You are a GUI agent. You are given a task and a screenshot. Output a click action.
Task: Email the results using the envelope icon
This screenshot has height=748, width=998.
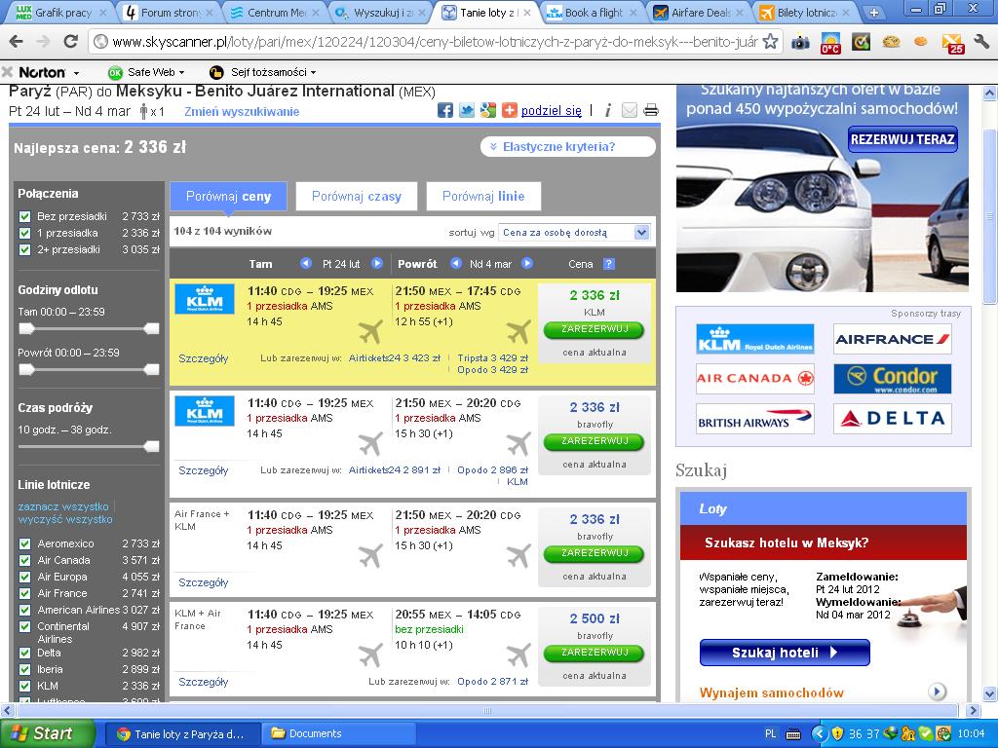coord(629,111)
